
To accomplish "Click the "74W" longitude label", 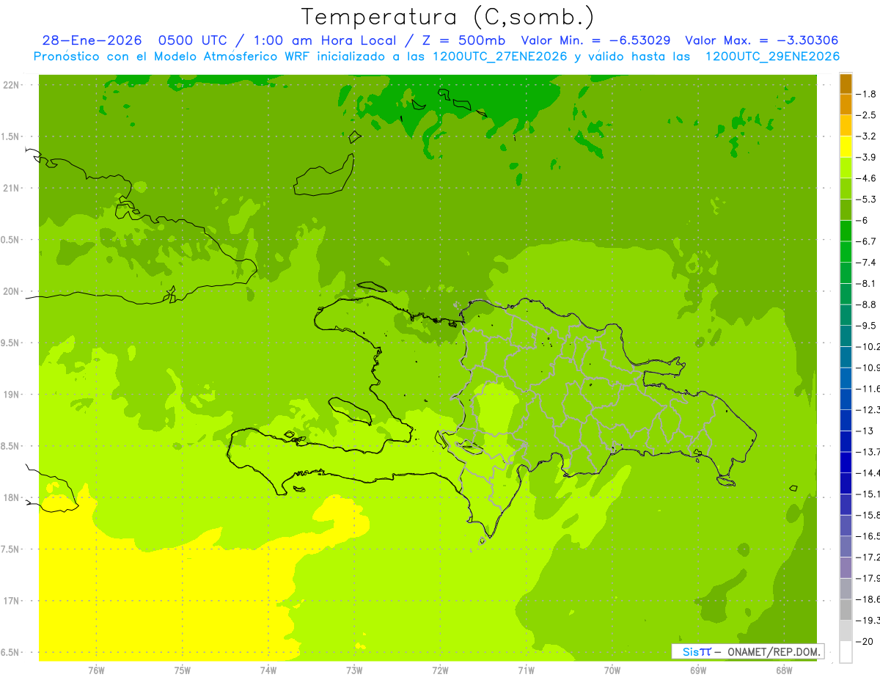I will [x=268, y=670].
